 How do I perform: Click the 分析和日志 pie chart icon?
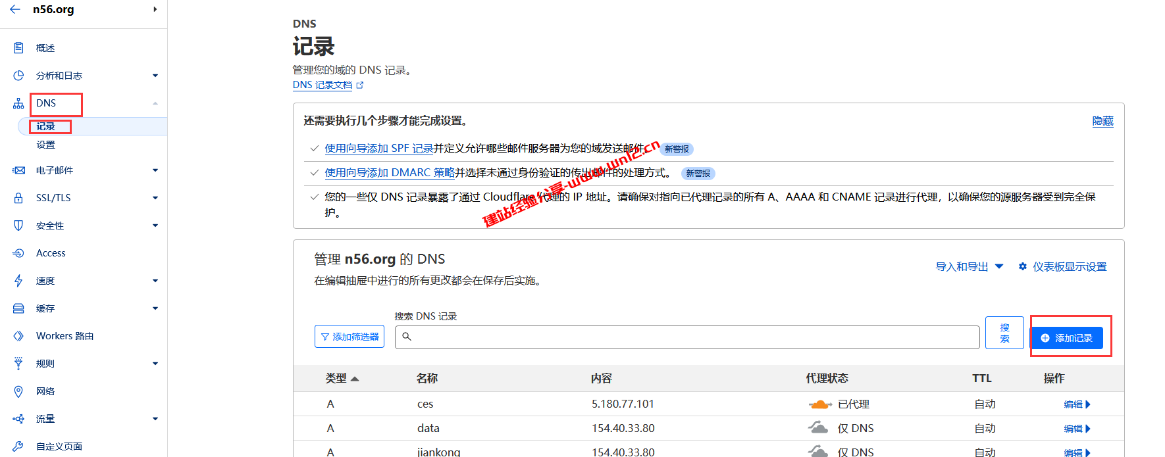[18, 76]
